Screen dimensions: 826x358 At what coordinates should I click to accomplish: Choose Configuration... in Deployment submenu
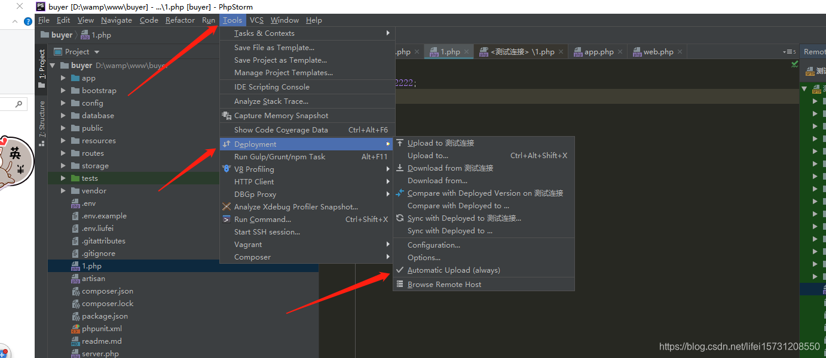(x=434, y=245)
